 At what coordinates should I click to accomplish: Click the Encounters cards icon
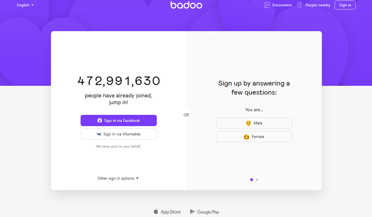click(267, 5)
